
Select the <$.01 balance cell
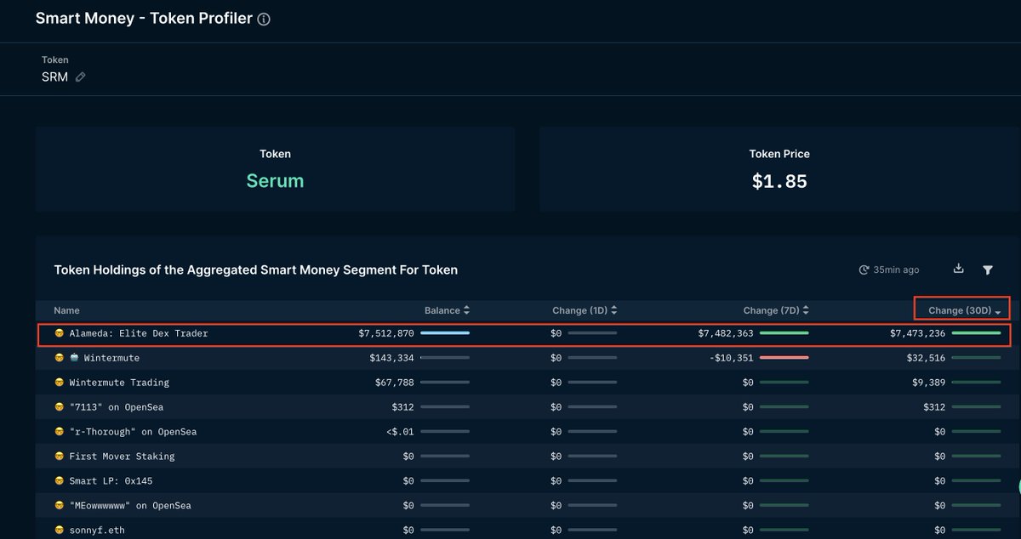coord(400,432)
